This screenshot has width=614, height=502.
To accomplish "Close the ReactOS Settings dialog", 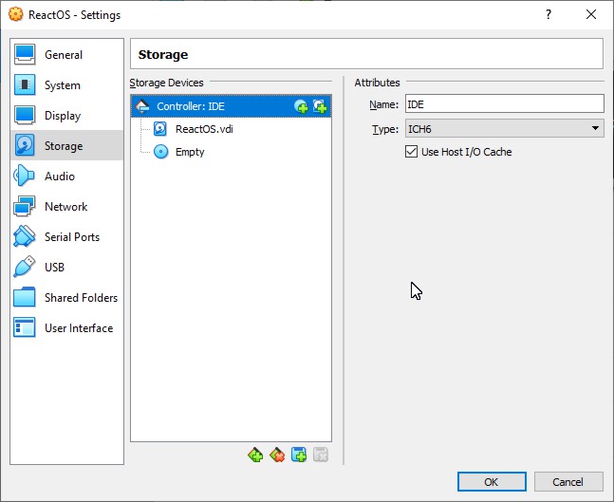I will coord(591,15).
